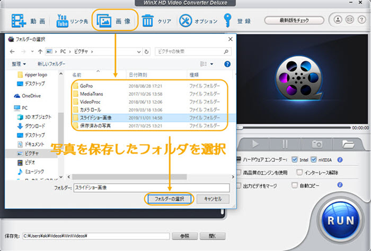Click the 参照 browse button

[x=185, y=236]
